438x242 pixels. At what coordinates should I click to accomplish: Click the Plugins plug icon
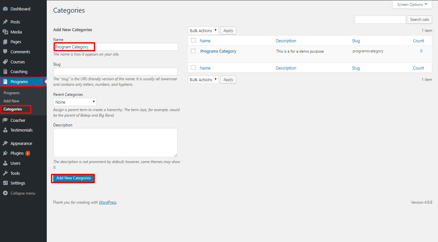pos(5,153)
